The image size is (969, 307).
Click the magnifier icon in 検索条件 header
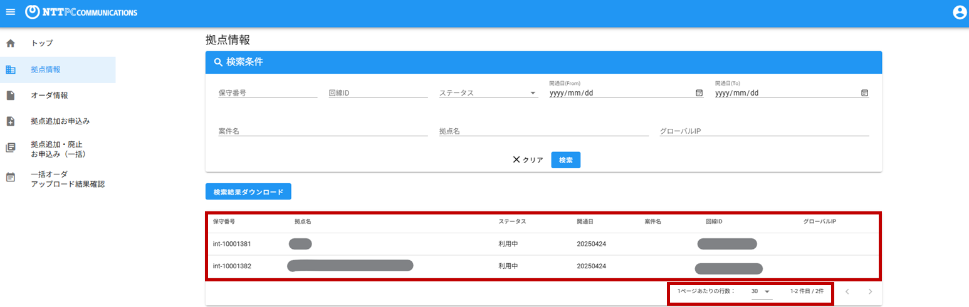(x=218, y=63)
